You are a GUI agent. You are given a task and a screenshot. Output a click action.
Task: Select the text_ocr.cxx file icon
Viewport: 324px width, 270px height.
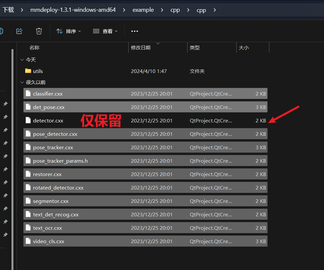click(x=28, y=228)
